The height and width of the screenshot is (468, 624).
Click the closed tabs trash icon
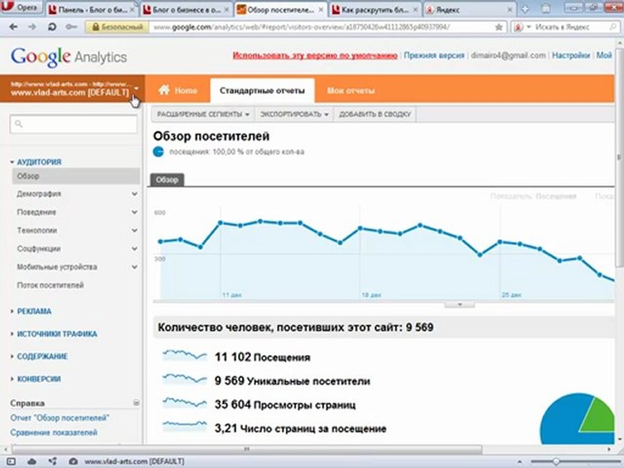[x=547, y=8]
